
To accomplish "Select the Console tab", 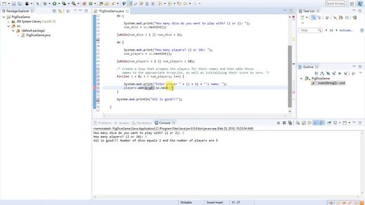I will [165, 123].
